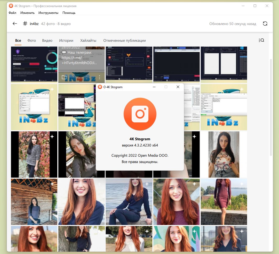This screenshot has height=254, width=279.
Task: Click the folder icon on Telegram post thumbnail
Action: (64, 77)
